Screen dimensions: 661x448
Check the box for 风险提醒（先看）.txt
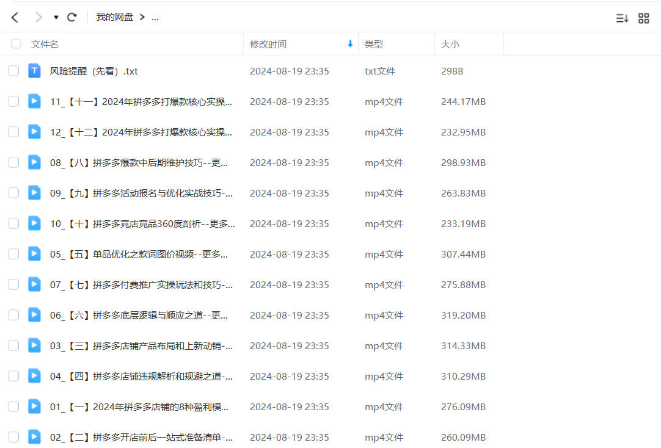pyautogui.click(x=13, y=71)
